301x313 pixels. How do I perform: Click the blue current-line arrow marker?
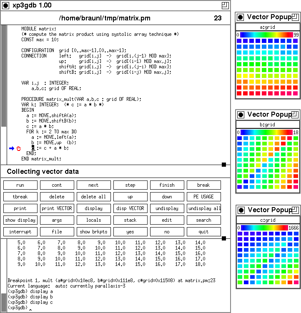click(x=12, y=148)
